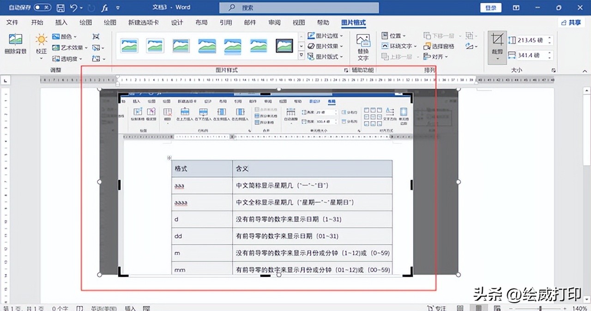This screenshot has height=311, width=591.
Task: Expand the picture styles gallery More arrow
Action: 301,55
